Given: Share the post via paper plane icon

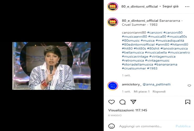Looking at the screenshot, I should [x=133, y=102].
